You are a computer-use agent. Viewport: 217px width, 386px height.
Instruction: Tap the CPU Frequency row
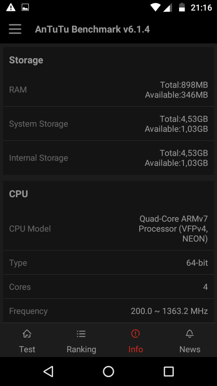[x=108, y=311]
